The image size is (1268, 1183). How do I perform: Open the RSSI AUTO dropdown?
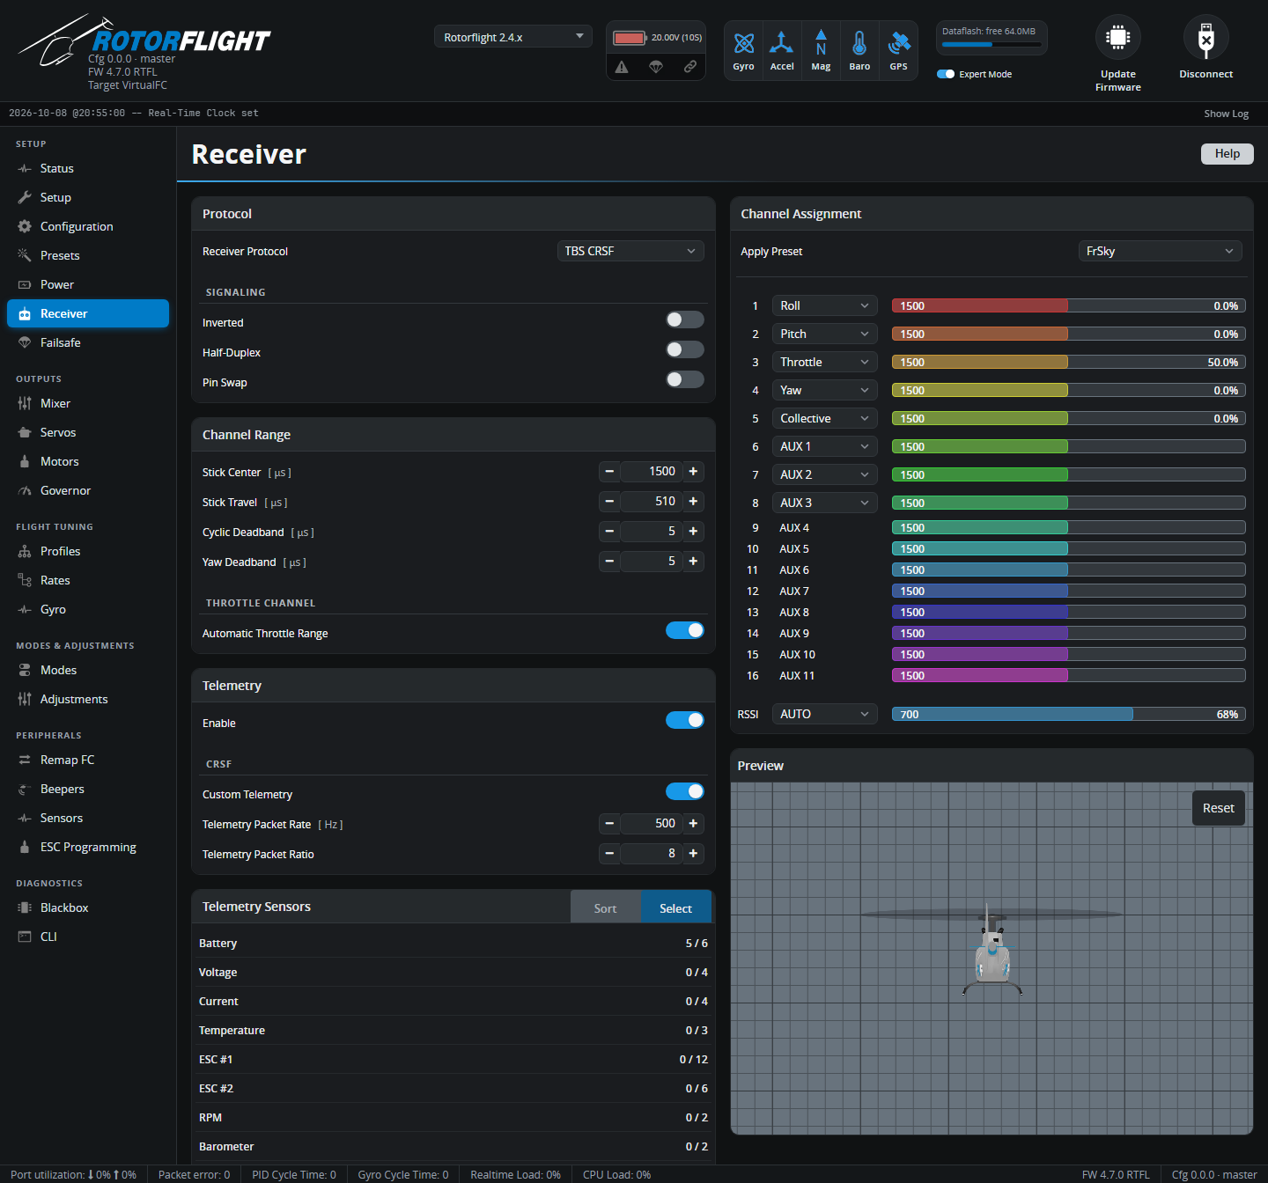[825, 714]
